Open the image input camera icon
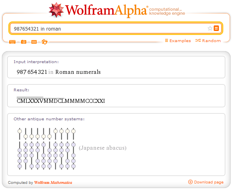 23,42
